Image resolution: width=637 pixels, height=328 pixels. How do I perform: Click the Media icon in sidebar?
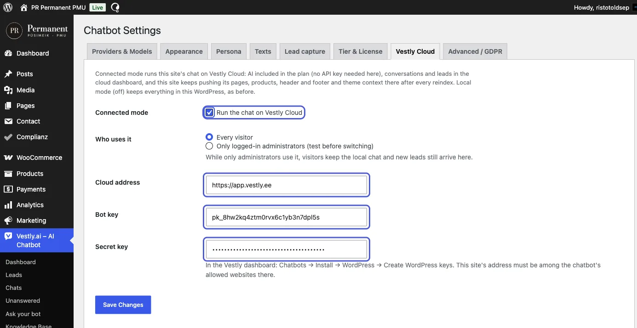coord(8,90)
